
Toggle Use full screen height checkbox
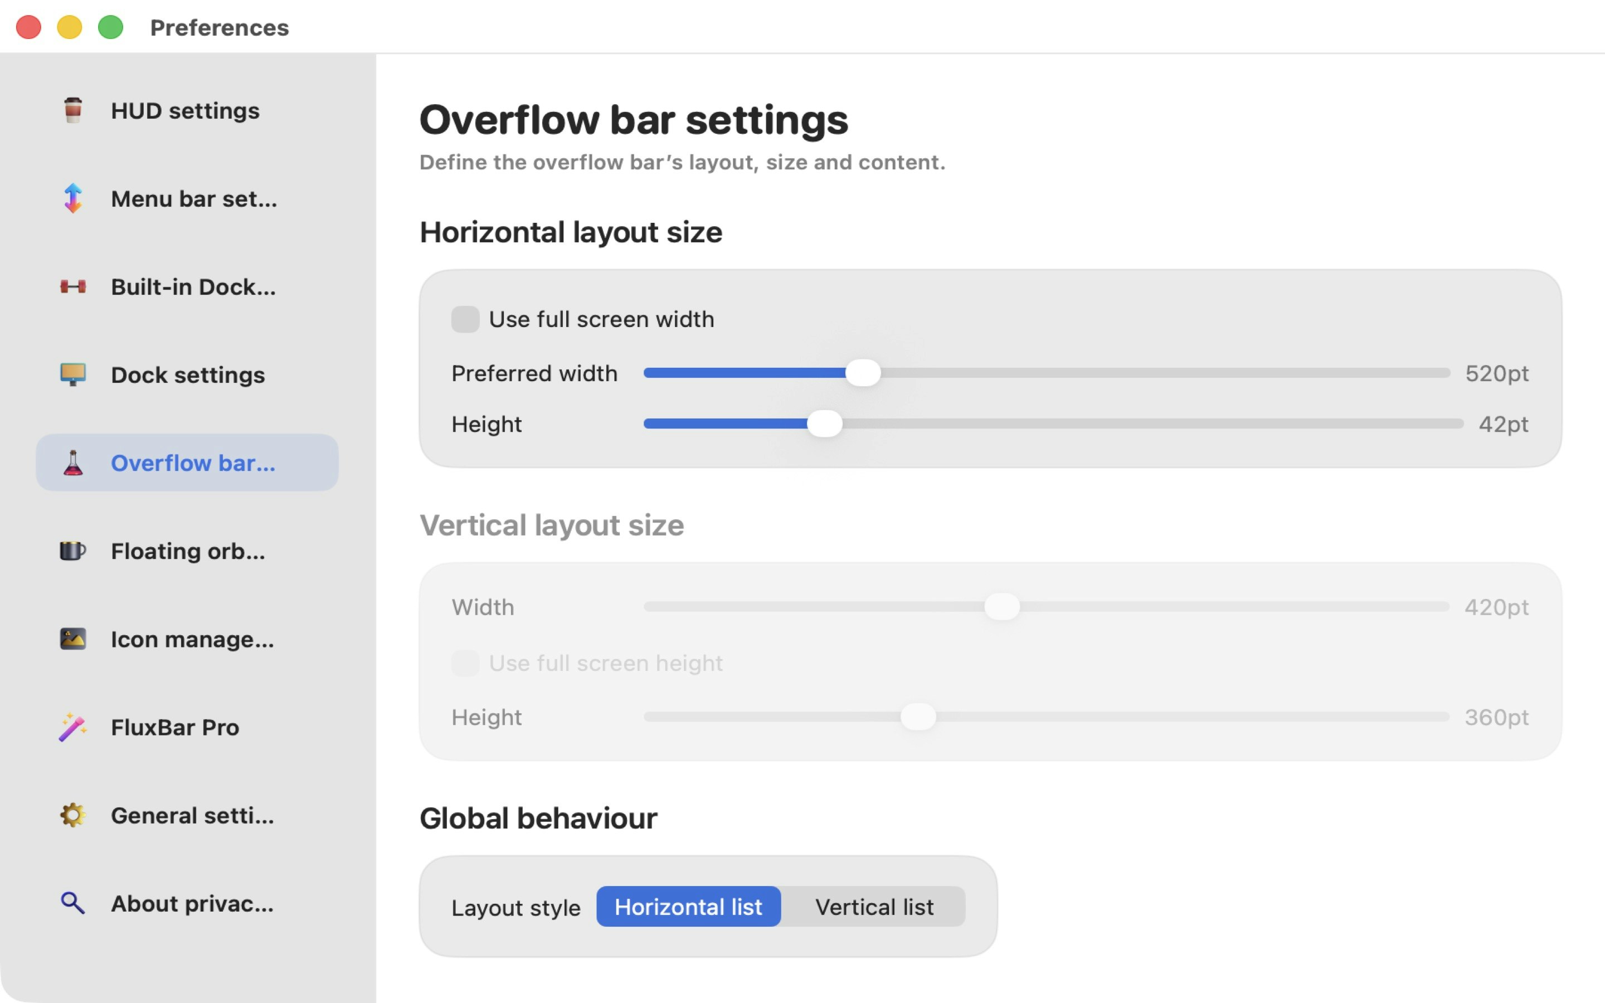(x=465, y=663)
